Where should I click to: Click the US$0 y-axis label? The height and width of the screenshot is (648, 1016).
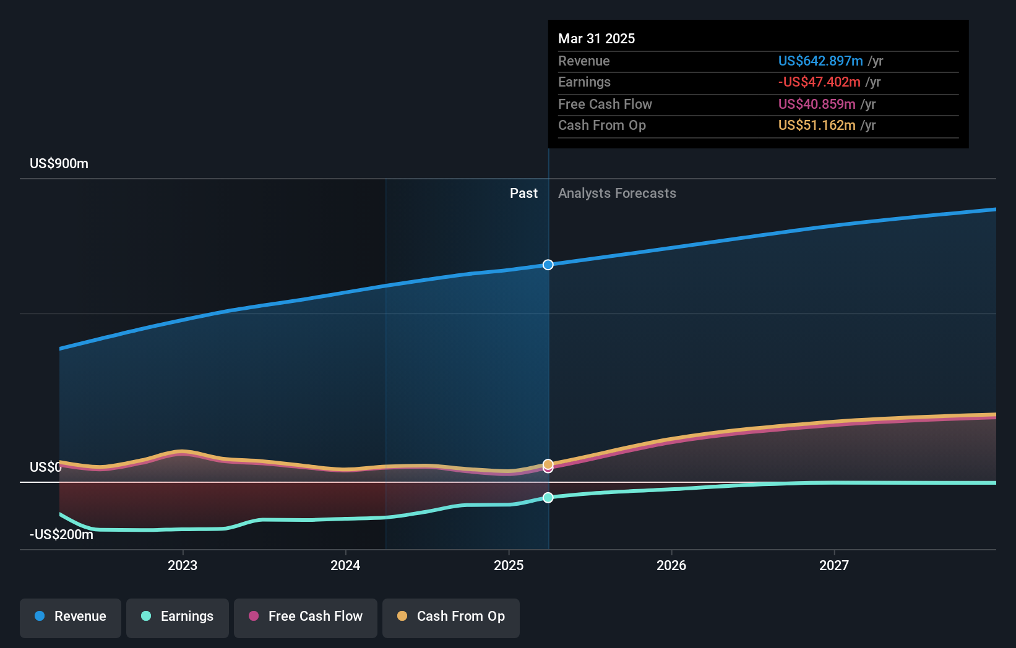click(46, 467)
